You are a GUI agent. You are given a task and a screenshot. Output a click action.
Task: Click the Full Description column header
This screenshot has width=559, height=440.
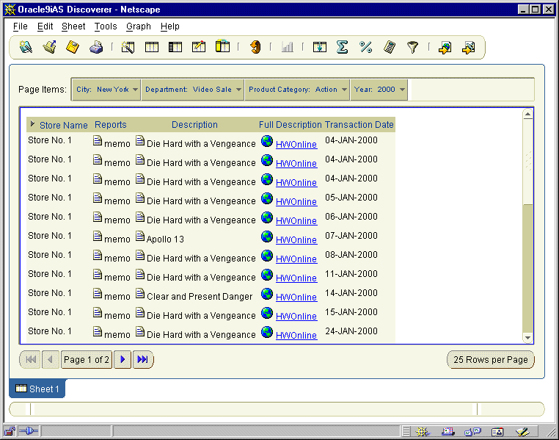[291, 125]
